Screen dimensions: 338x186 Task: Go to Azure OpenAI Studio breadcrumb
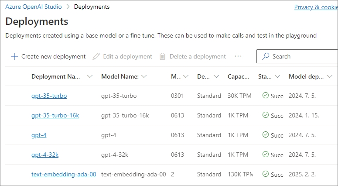click(x=33, y=7)
